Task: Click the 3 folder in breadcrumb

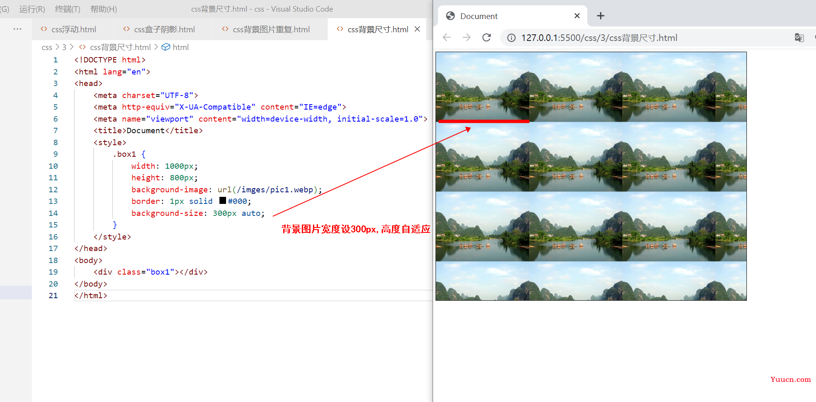Action: [64, 47]
